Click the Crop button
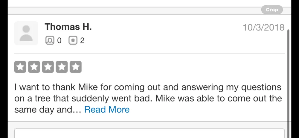The image size is (299, 138). (x=272, y=10)
